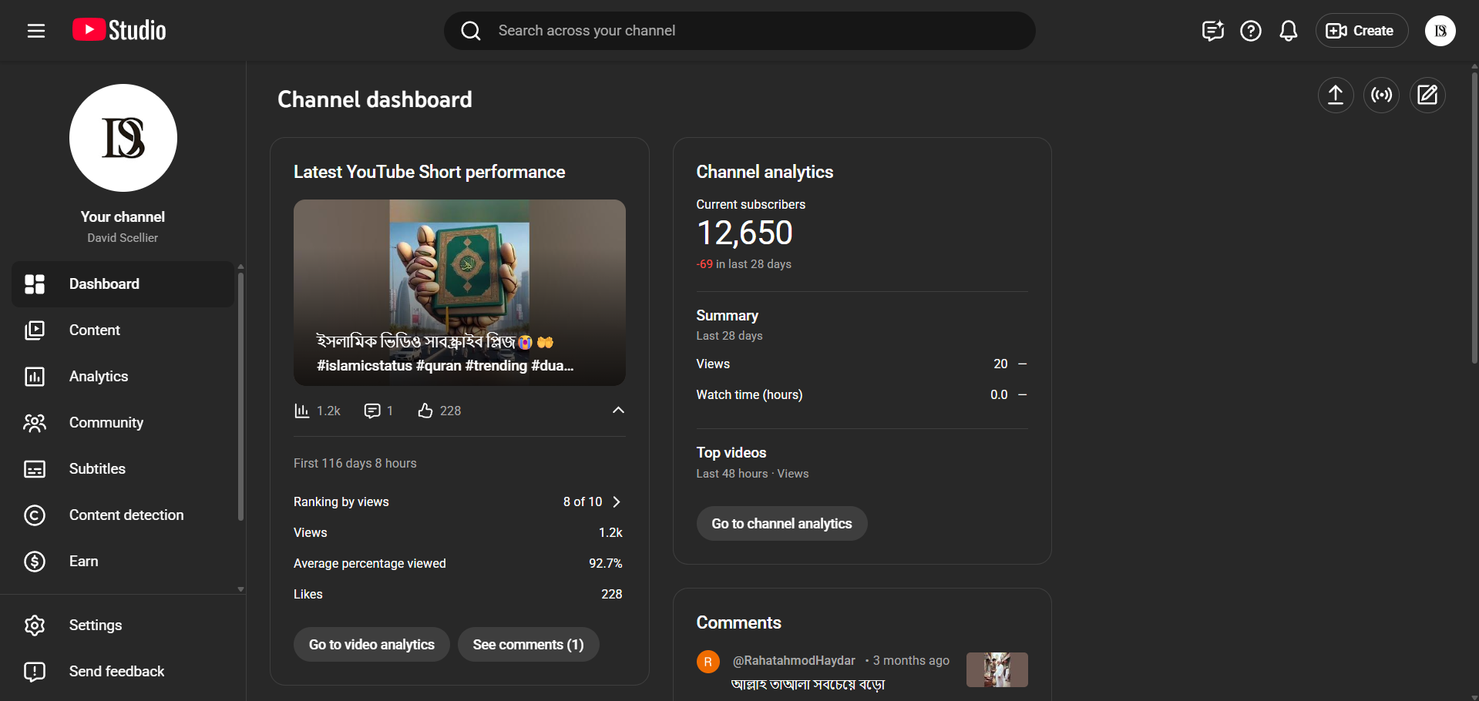Click the YouTube Studio logo
This screenshot has height=701, width=1479.
click(x=119, y=31)
